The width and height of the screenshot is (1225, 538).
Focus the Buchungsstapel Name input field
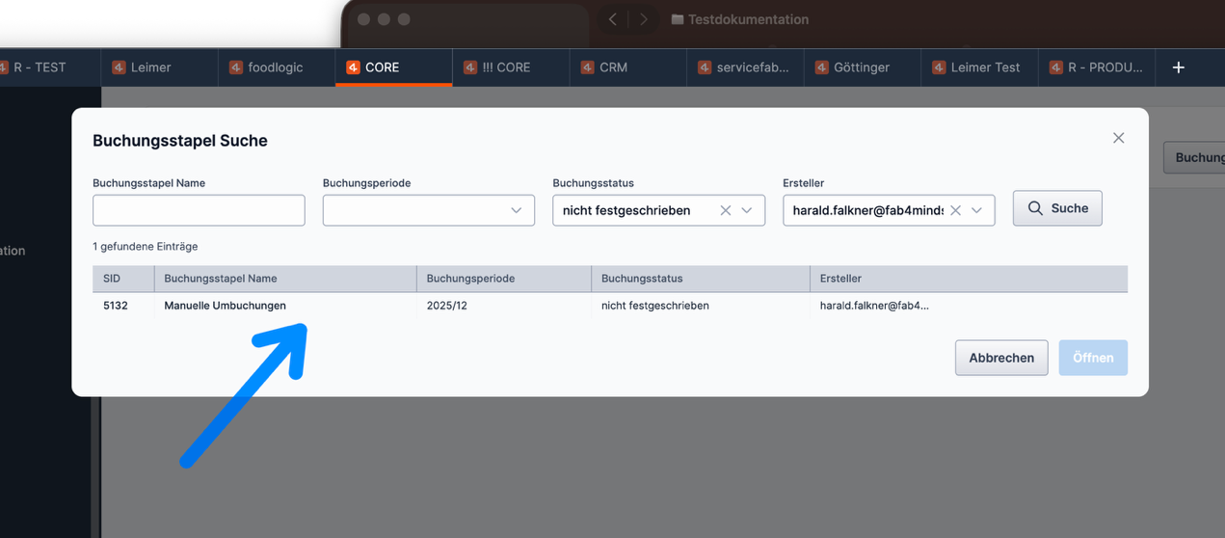(199, 210)
